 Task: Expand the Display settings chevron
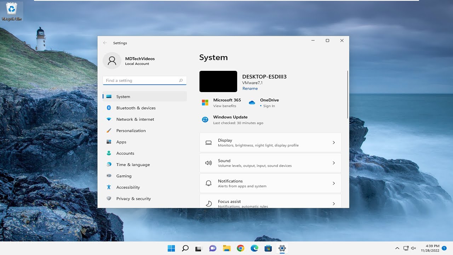tap(334, 142)
